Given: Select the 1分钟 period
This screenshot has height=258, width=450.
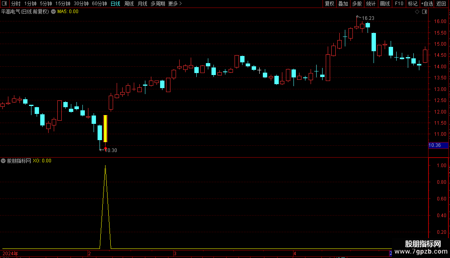Looking at the screenshot, I should point(30,4).
